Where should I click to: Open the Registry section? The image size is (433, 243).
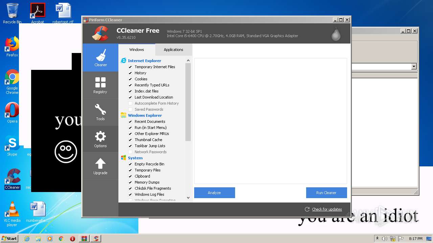(x=100, y=85)
